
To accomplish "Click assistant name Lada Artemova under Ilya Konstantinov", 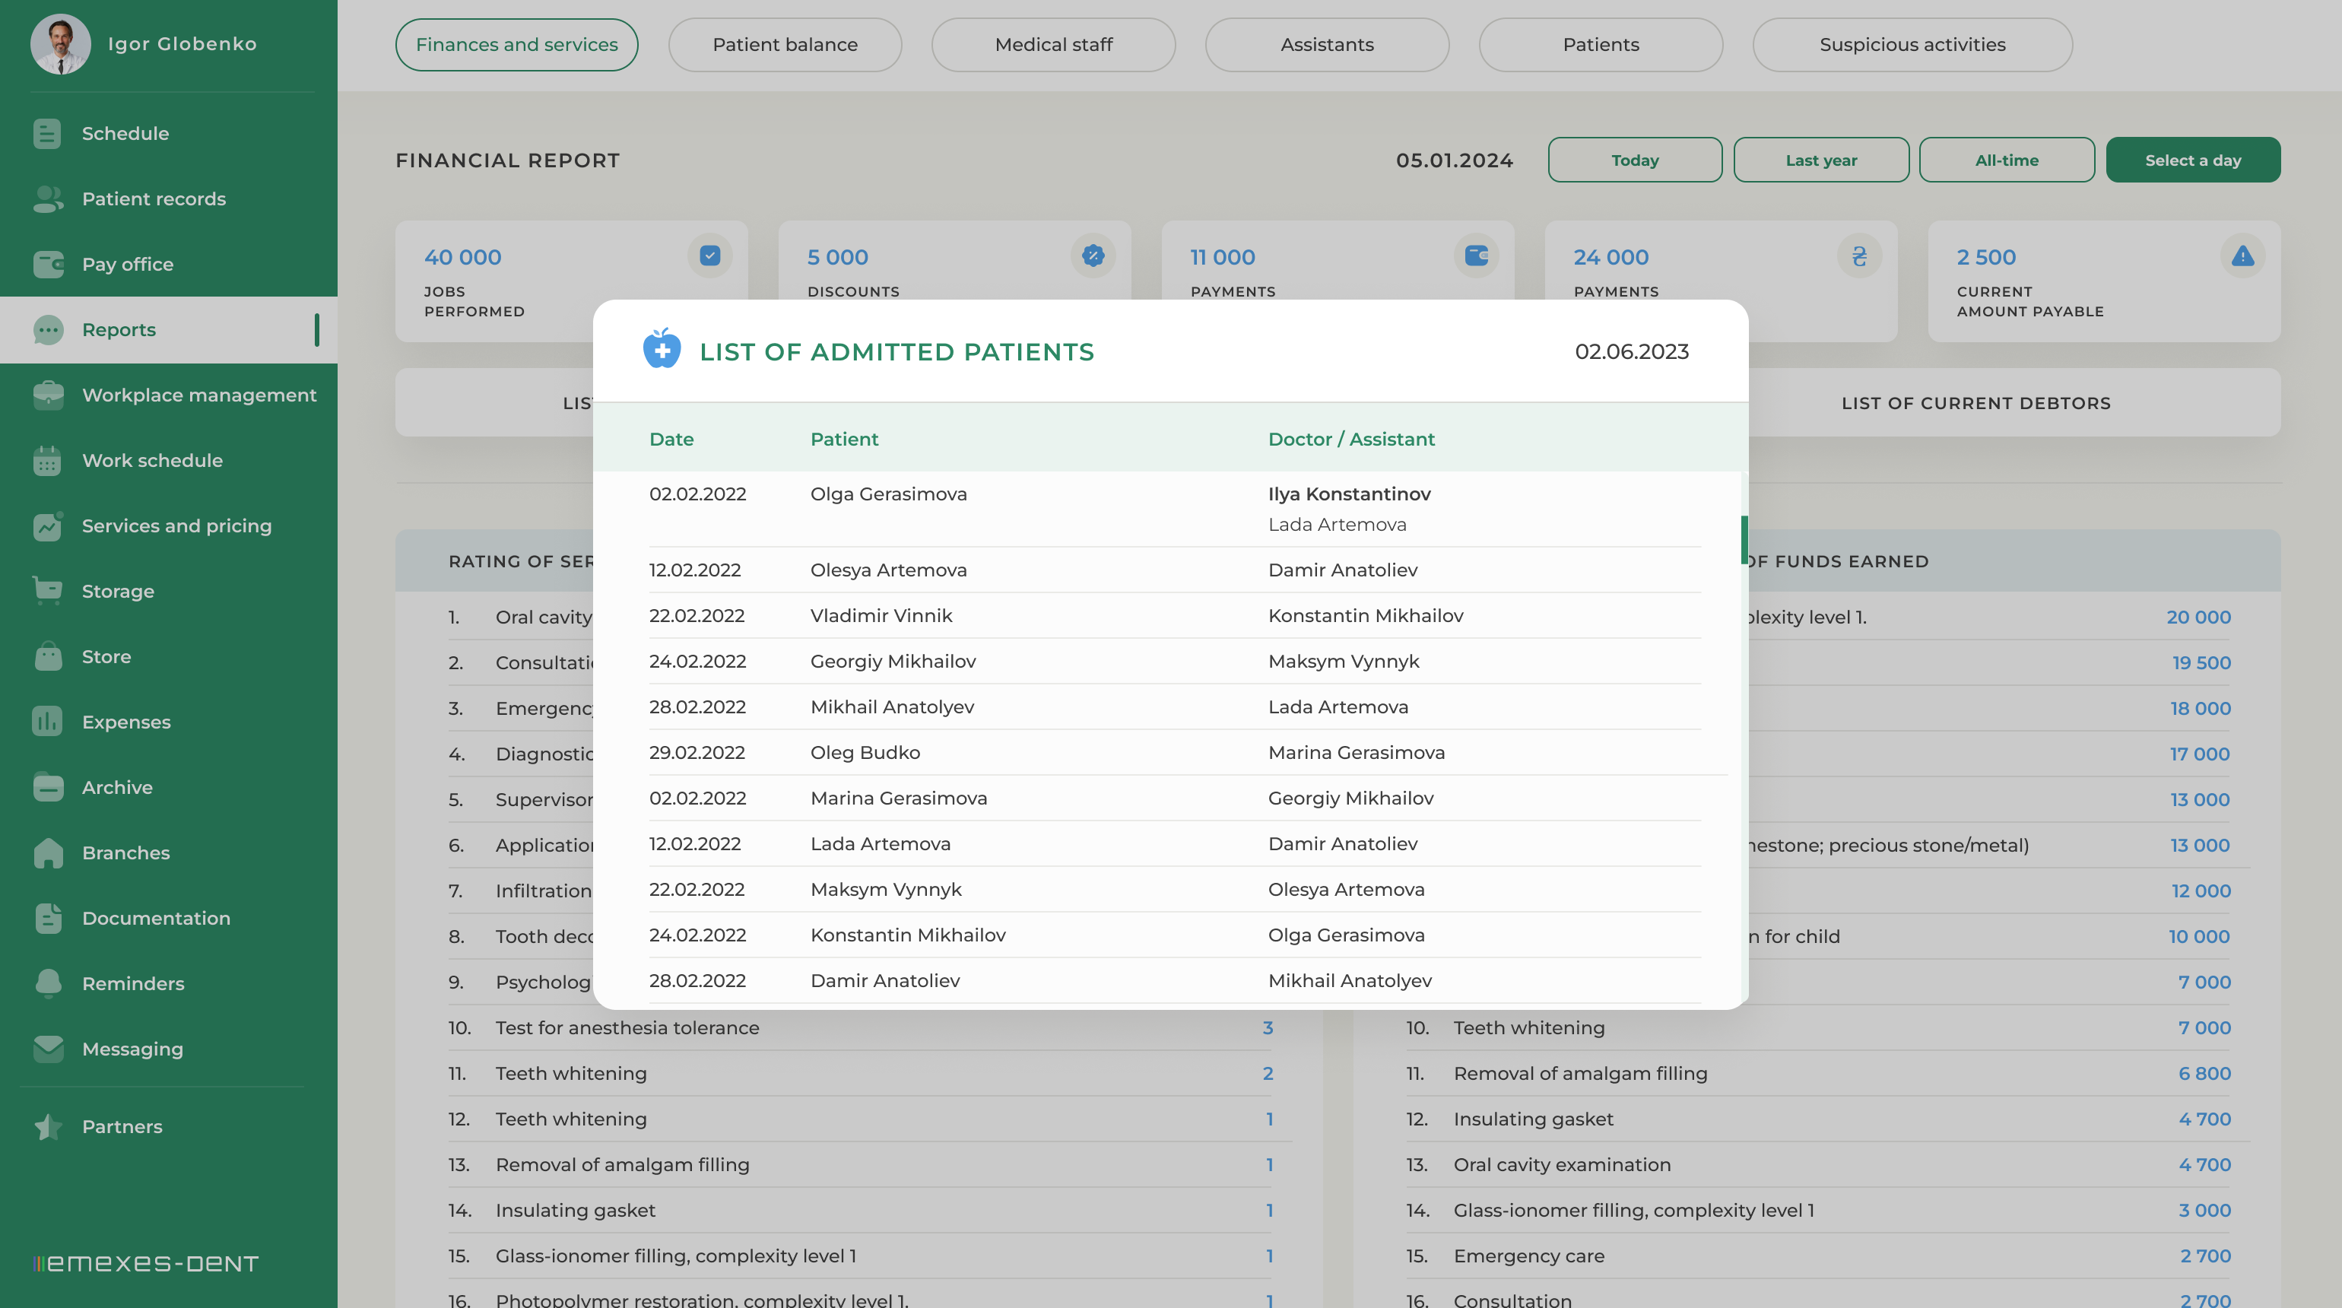I will [x=1337, y=525].
